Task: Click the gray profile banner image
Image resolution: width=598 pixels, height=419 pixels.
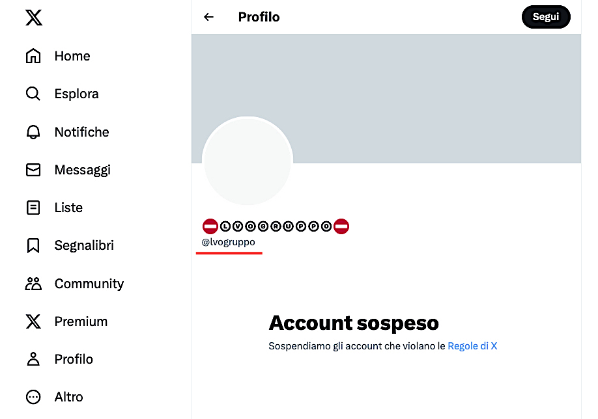Action: pos(386,98)
